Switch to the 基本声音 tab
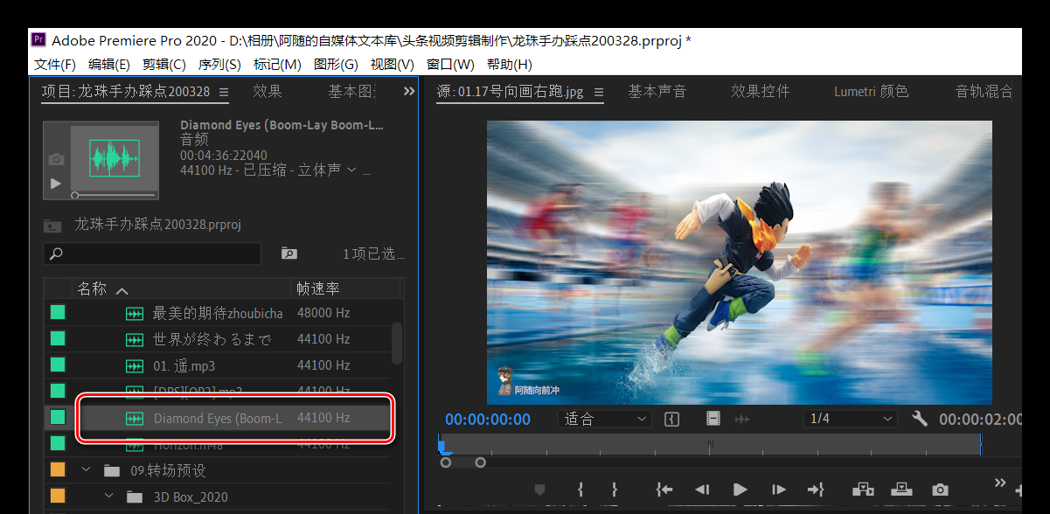Screen dimensions: 1050x514 tap(657, 91)
